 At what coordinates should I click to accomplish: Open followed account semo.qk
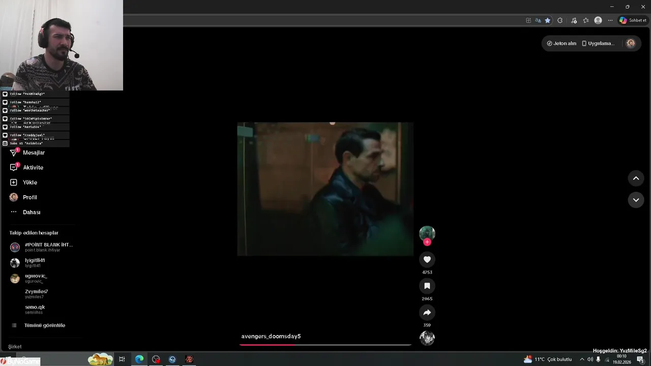(35, 309)
